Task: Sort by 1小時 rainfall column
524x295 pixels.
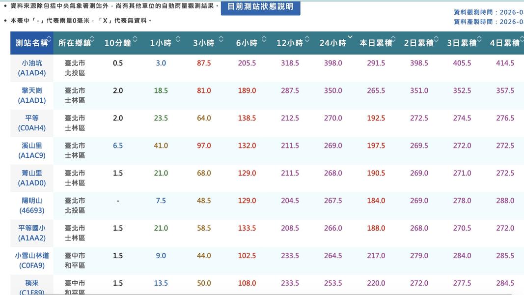Action: (x=161, y=43)
